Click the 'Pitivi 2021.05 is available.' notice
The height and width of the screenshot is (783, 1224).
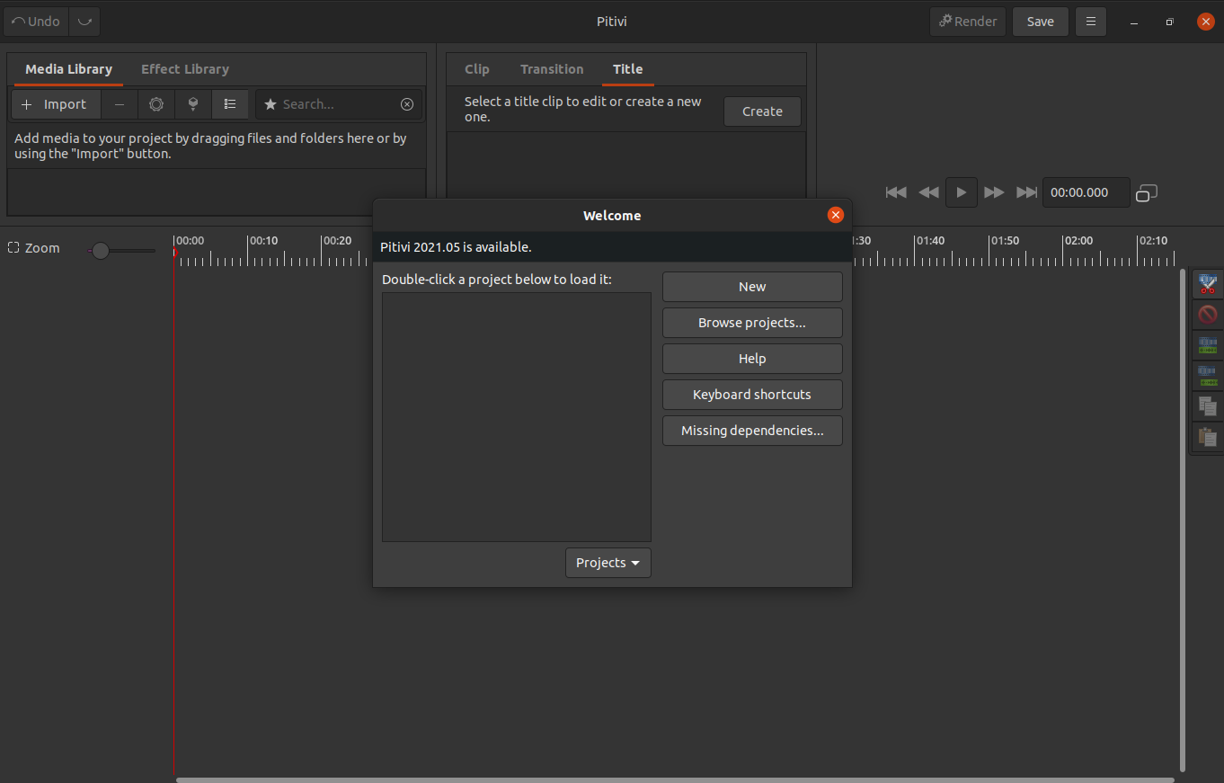click(x=456, y=247)
